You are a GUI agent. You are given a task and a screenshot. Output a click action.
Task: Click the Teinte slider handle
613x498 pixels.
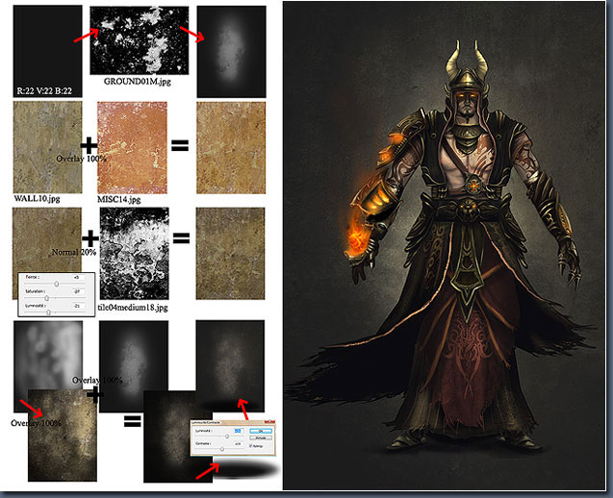[56, 284]
